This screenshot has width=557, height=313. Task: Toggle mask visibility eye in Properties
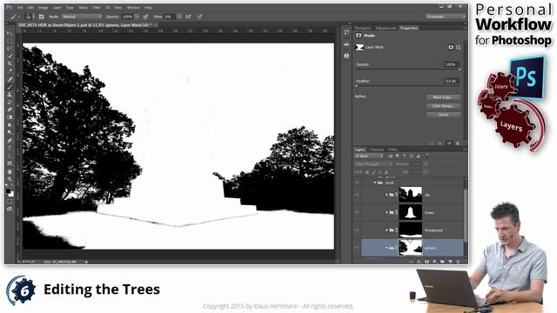449,143
